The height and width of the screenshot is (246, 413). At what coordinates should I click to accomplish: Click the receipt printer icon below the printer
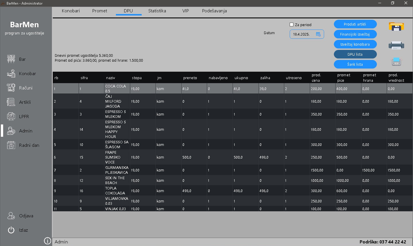tap(396, 61)
